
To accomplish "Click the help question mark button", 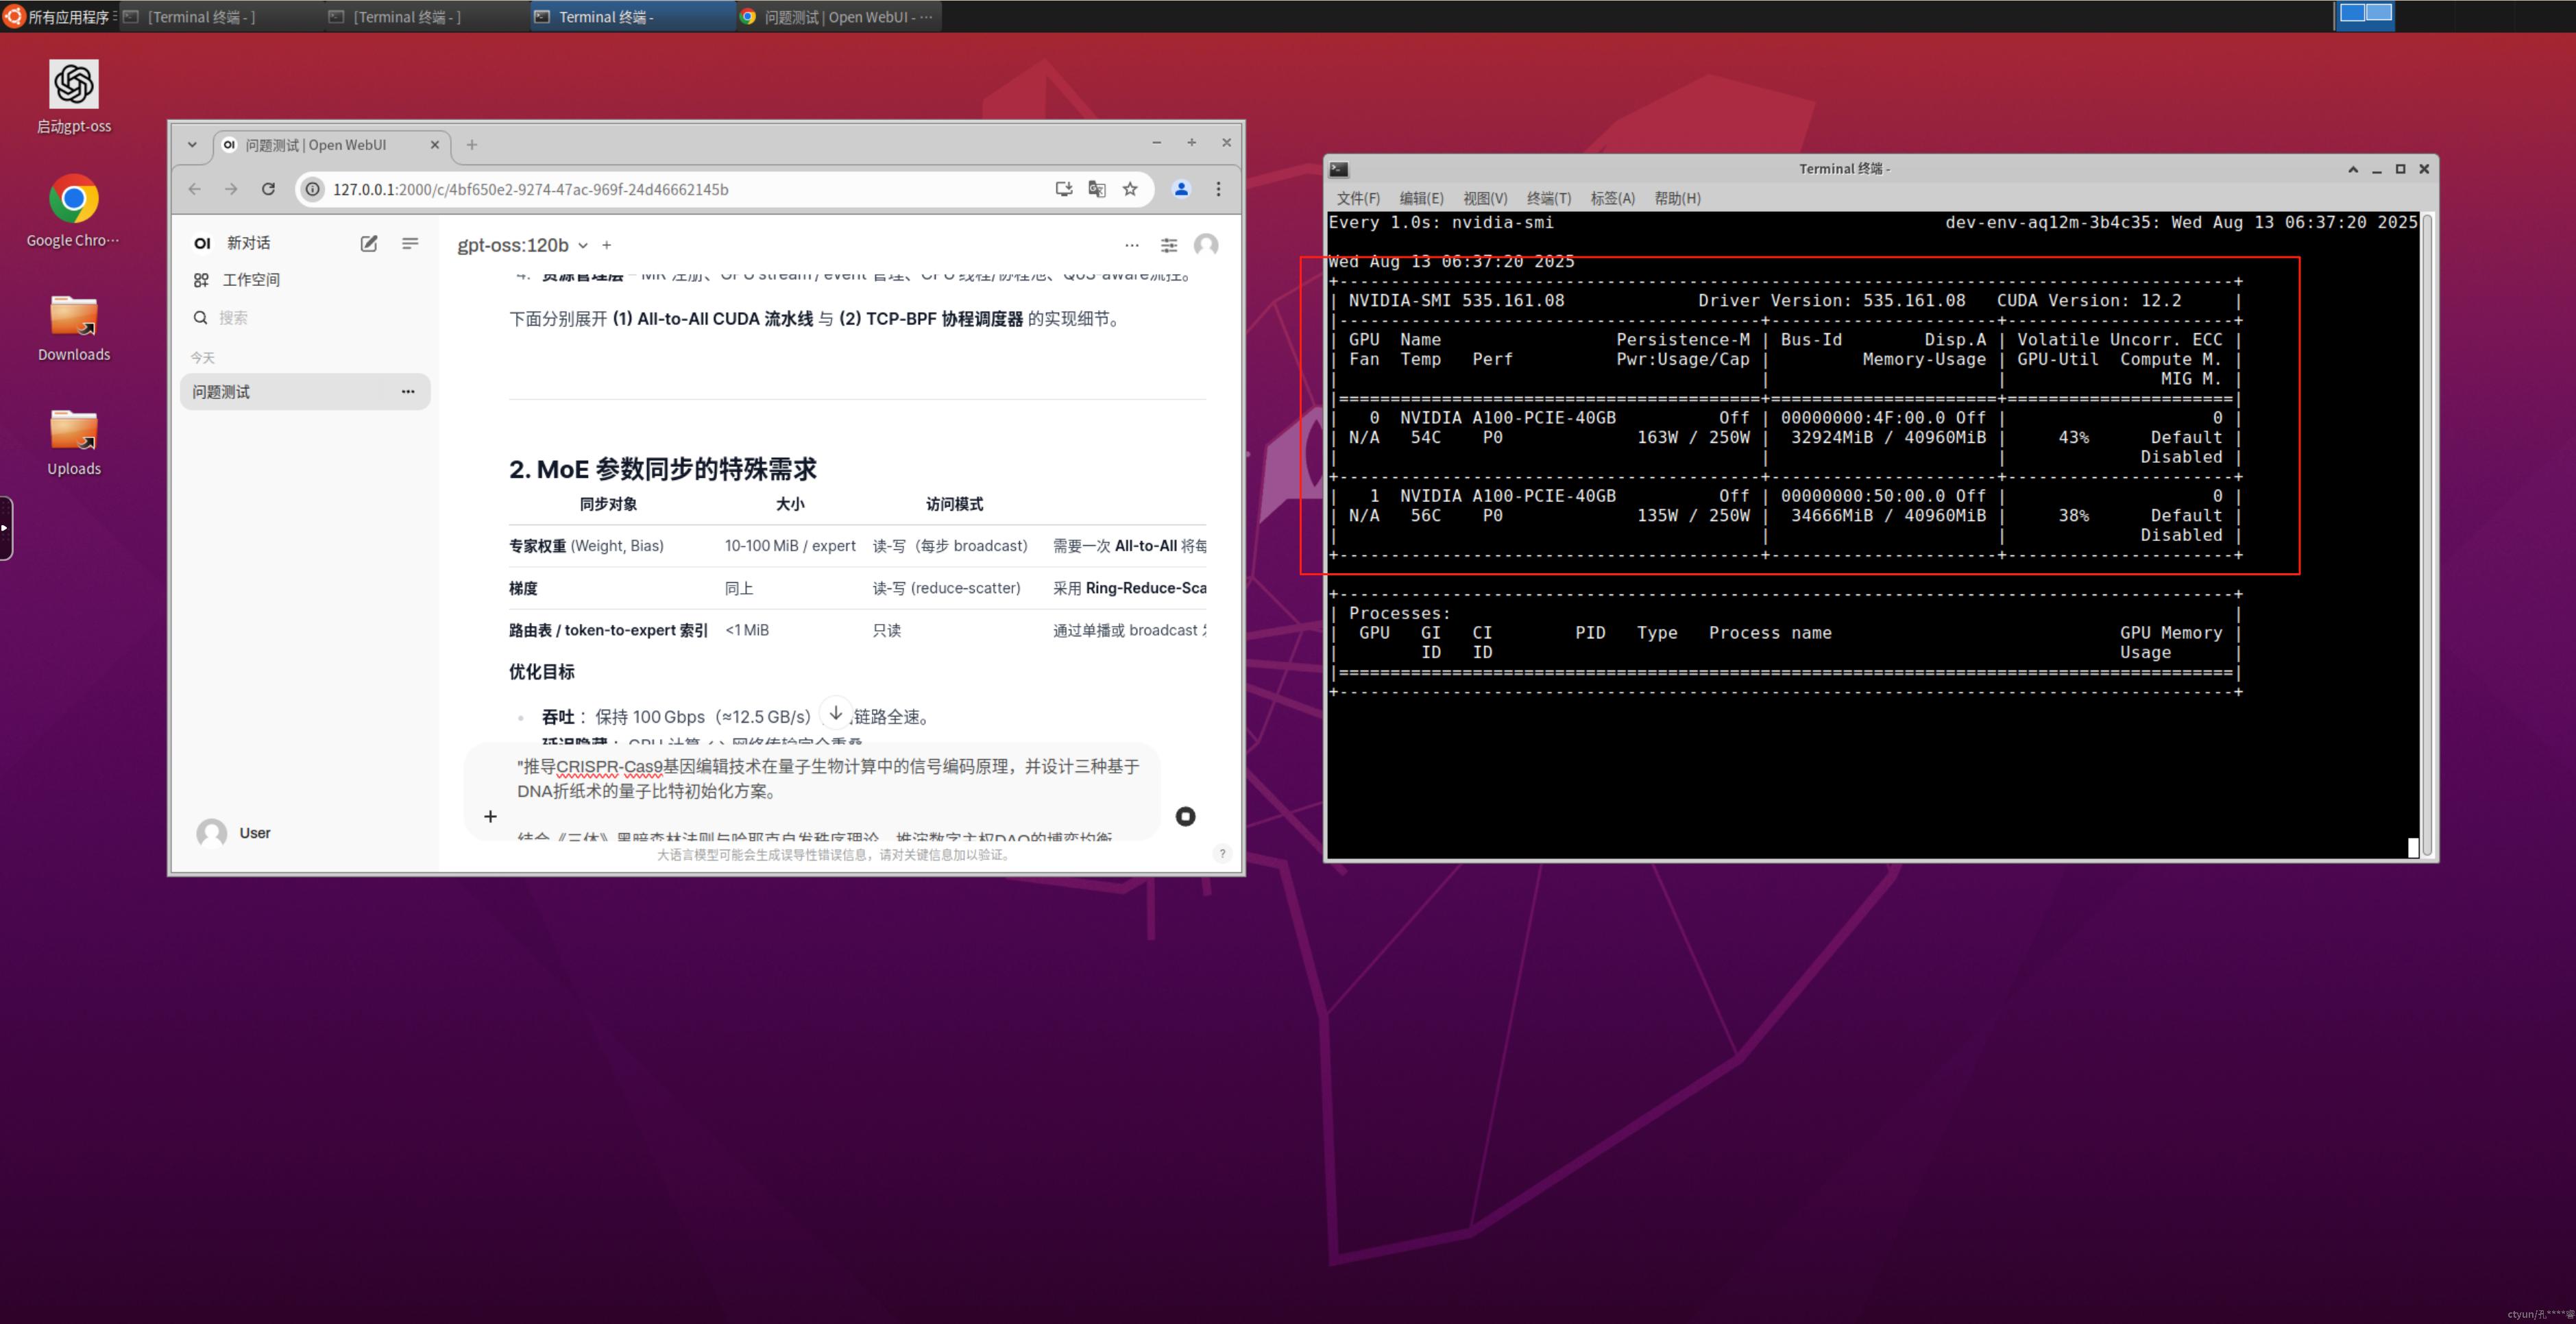I will tap(1222, 854).
